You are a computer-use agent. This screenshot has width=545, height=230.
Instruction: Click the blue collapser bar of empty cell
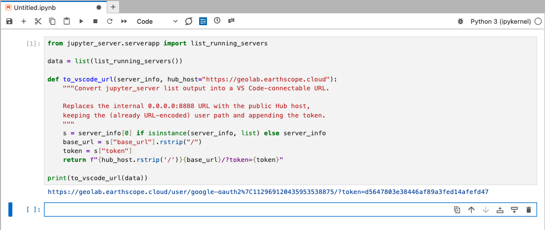10,209
